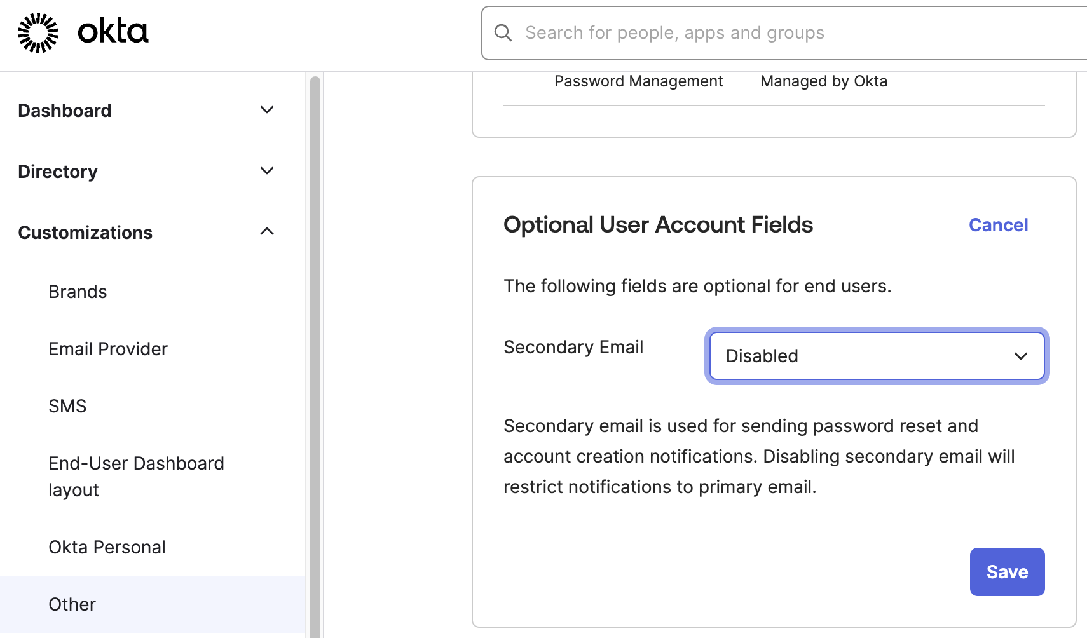Click the Managed by Okta label
This screenshot has height=638, width=1087.
pyautogui.click(x=823, y=81)
